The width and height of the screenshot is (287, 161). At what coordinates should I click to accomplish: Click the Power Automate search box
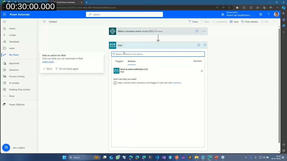pos(124,14)
